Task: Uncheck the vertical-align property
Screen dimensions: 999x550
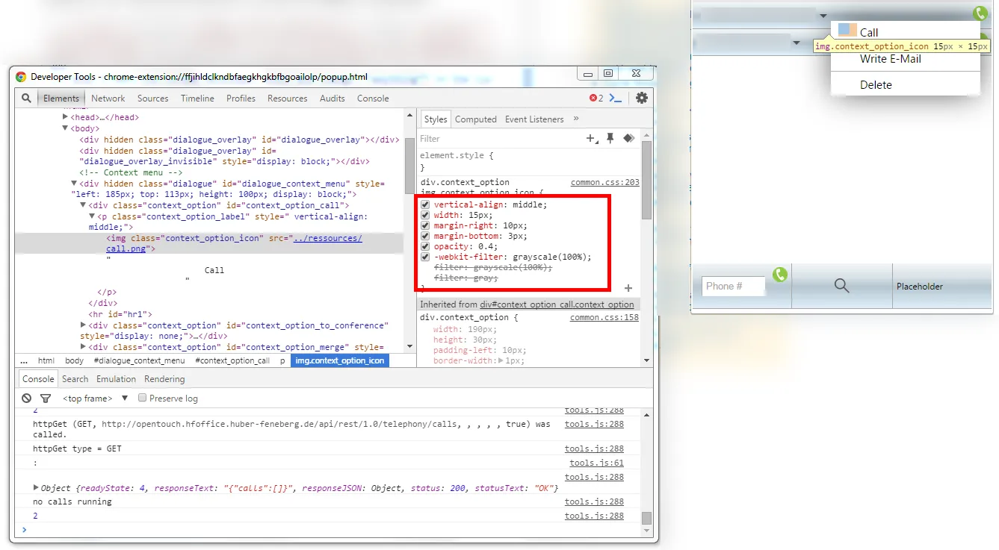Action: click(x=425, y=204)
